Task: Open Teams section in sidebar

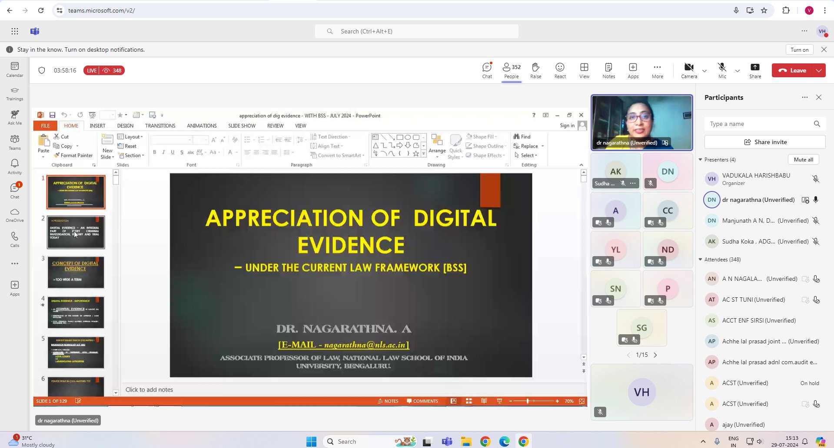Action: 15,142
